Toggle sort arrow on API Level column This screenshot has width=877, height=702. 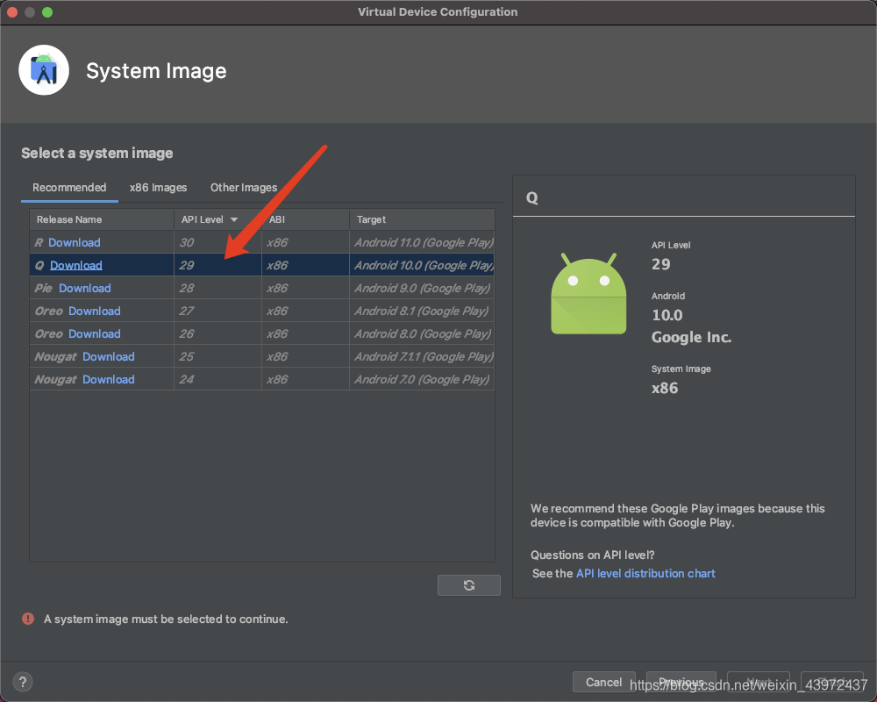coord(234,219)
